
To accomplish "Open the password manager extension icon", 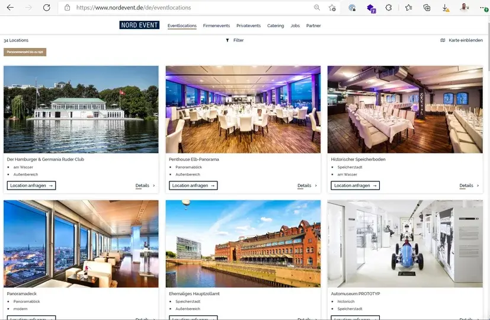I will click(x=352, y=8).
